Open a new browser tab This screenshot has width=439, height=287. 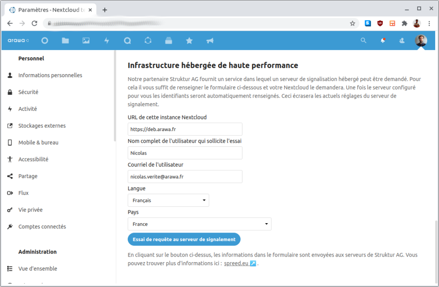(x=105, y=10)
